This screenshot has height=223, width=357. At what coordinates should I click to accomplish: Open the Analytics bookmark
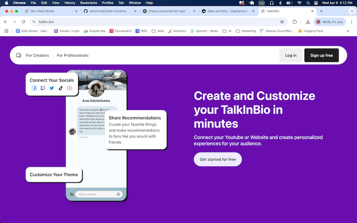coord(177,31)
